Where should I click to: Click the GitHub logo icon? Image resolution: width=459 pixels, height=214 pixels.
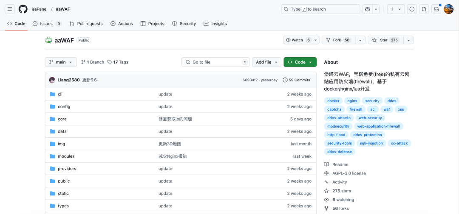[23, 9]
